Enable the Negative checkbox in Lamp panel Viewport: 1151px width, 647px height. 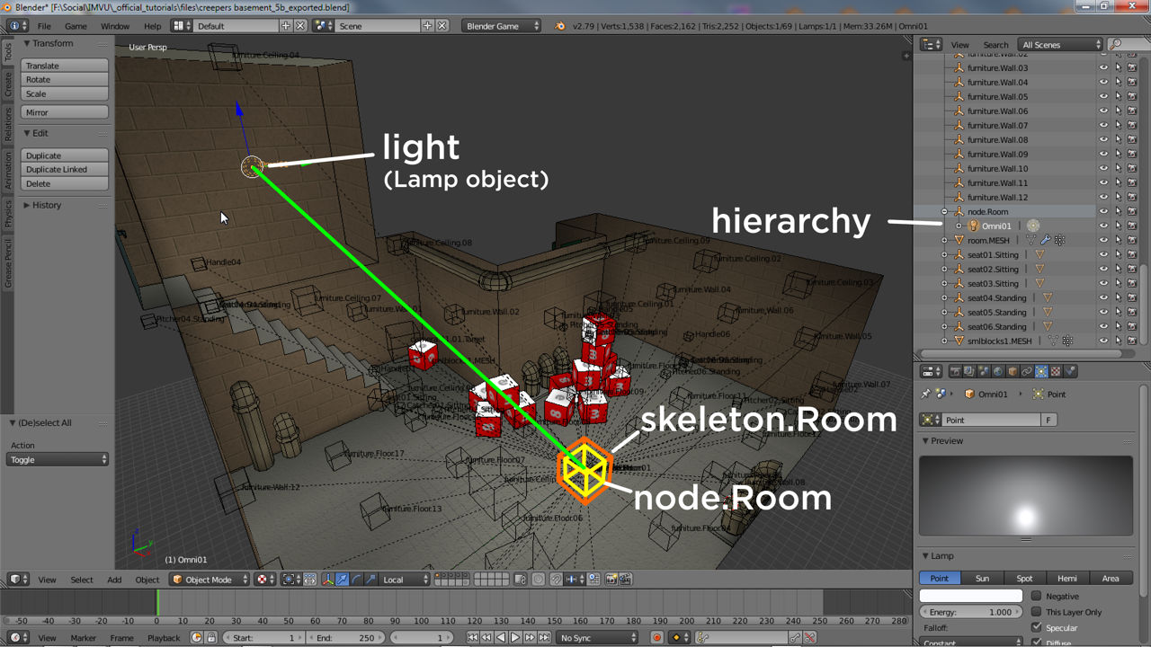click(1036, 596)
